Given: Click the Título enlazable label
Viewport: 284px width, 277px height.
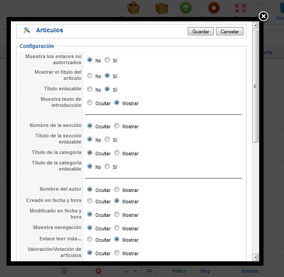Looking at the screenshot, I should tap(63, 89).
